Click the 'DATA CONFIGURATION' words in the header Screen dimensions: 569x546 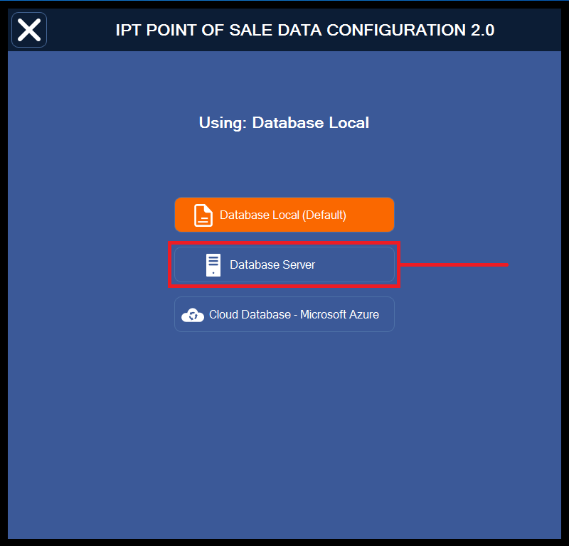371,30
